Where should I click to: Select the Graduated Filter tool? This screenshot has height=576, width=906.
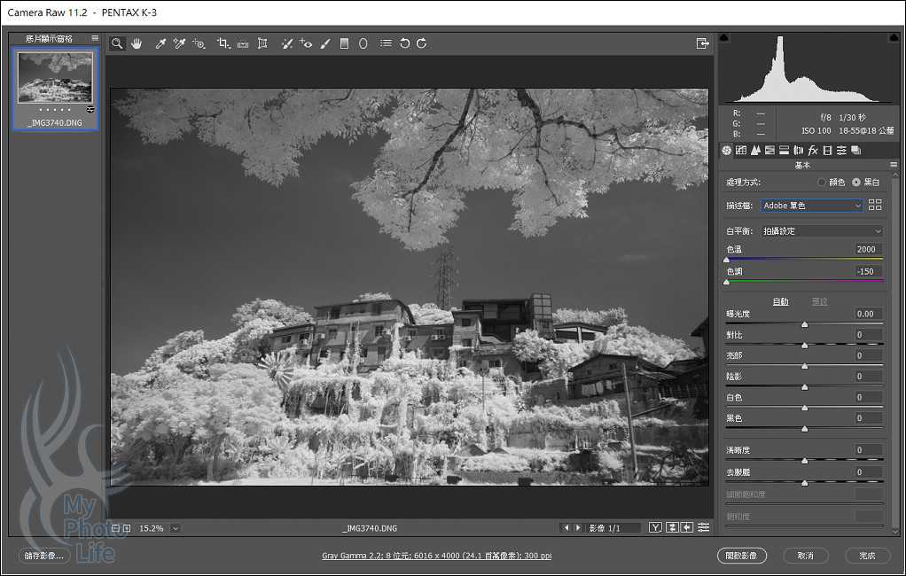click(x=344, y=43)
